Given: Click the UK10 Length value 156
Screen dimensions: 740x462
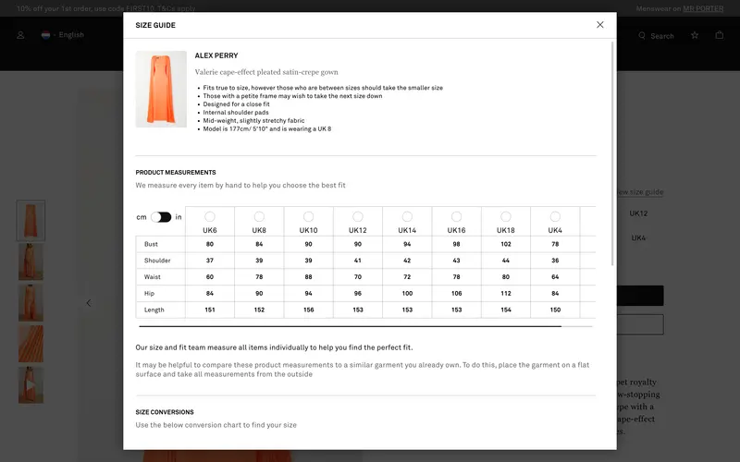Looking at the screenshot, I should [309, 310].
